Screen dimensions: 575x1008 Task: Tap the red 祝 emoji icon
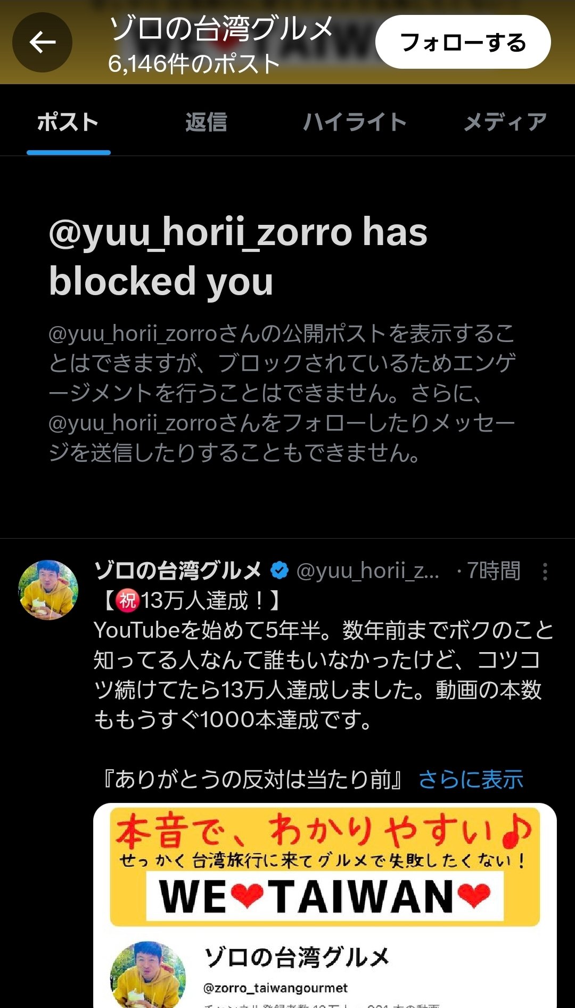point(128,600)
